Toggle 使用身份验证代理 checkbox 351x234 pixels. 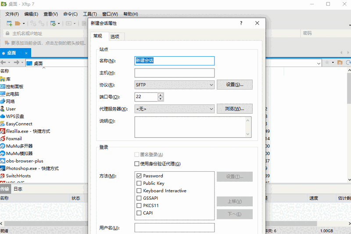tap(137, 164)
